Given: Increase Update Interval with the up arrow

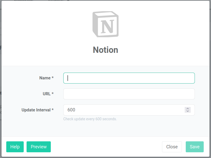Looking at the screenshot, I should point(188,109).
